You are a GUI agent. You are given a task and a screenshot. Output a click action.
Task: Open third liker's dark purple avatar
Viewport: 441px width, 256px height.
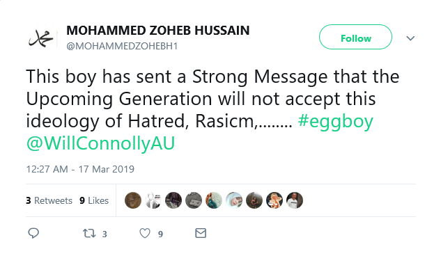coord(173,200)
